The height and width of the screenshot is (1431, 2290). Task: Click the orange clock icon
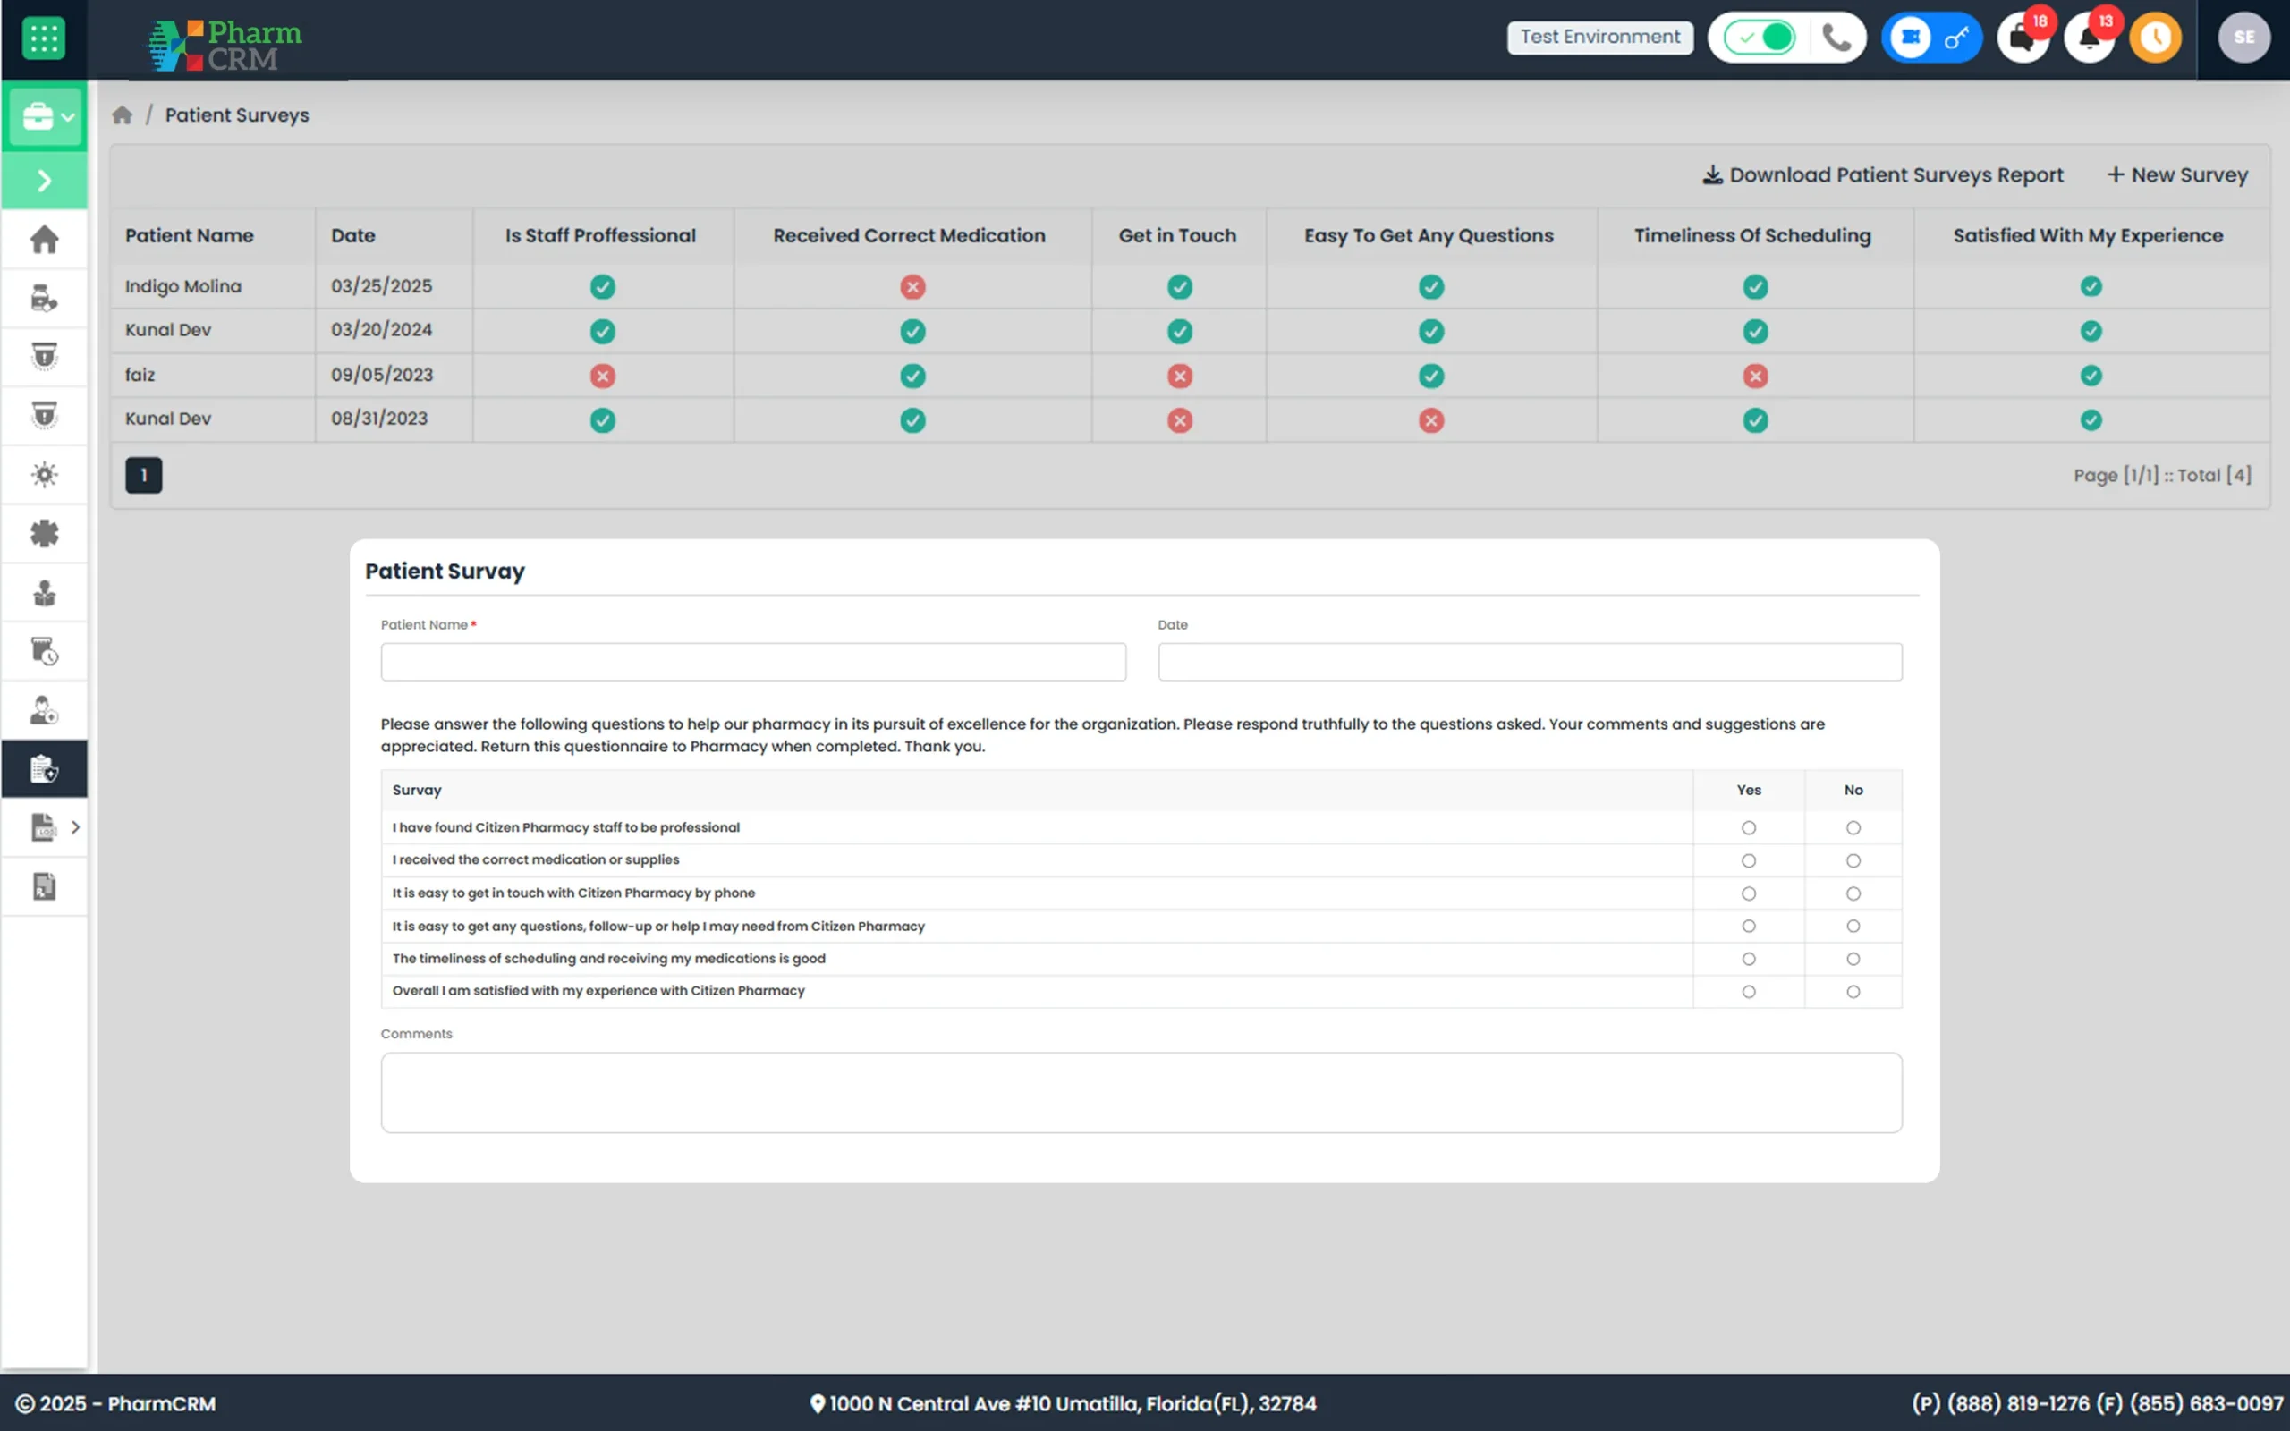2156,38
